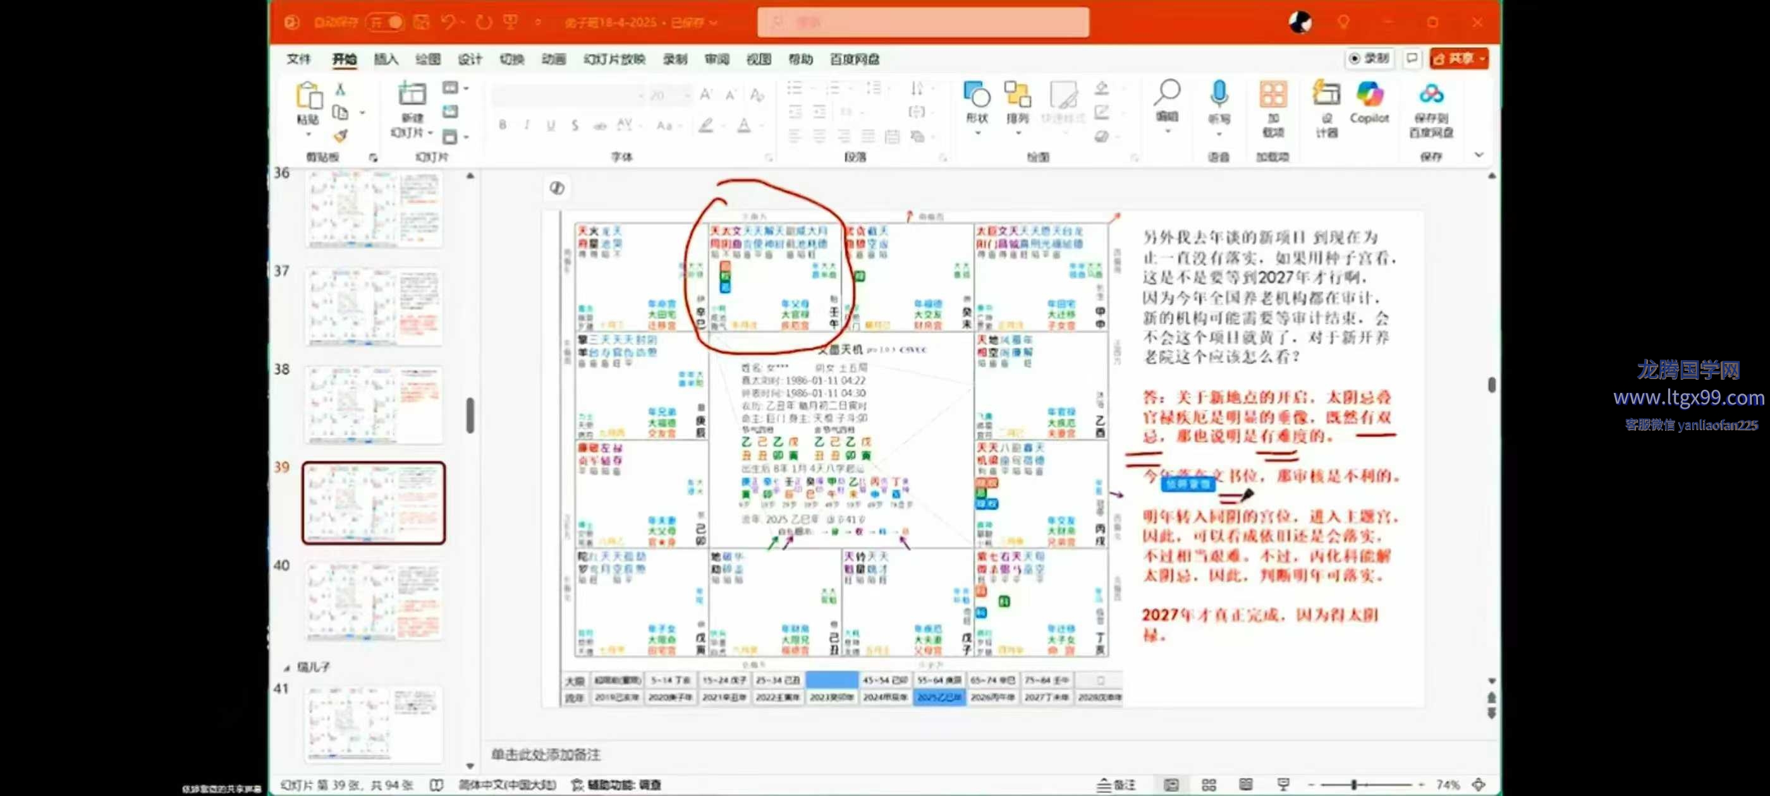Toggle Underline formatting
The width and height of the screenshot is (1770, 796).
click(x=551, y=125)
